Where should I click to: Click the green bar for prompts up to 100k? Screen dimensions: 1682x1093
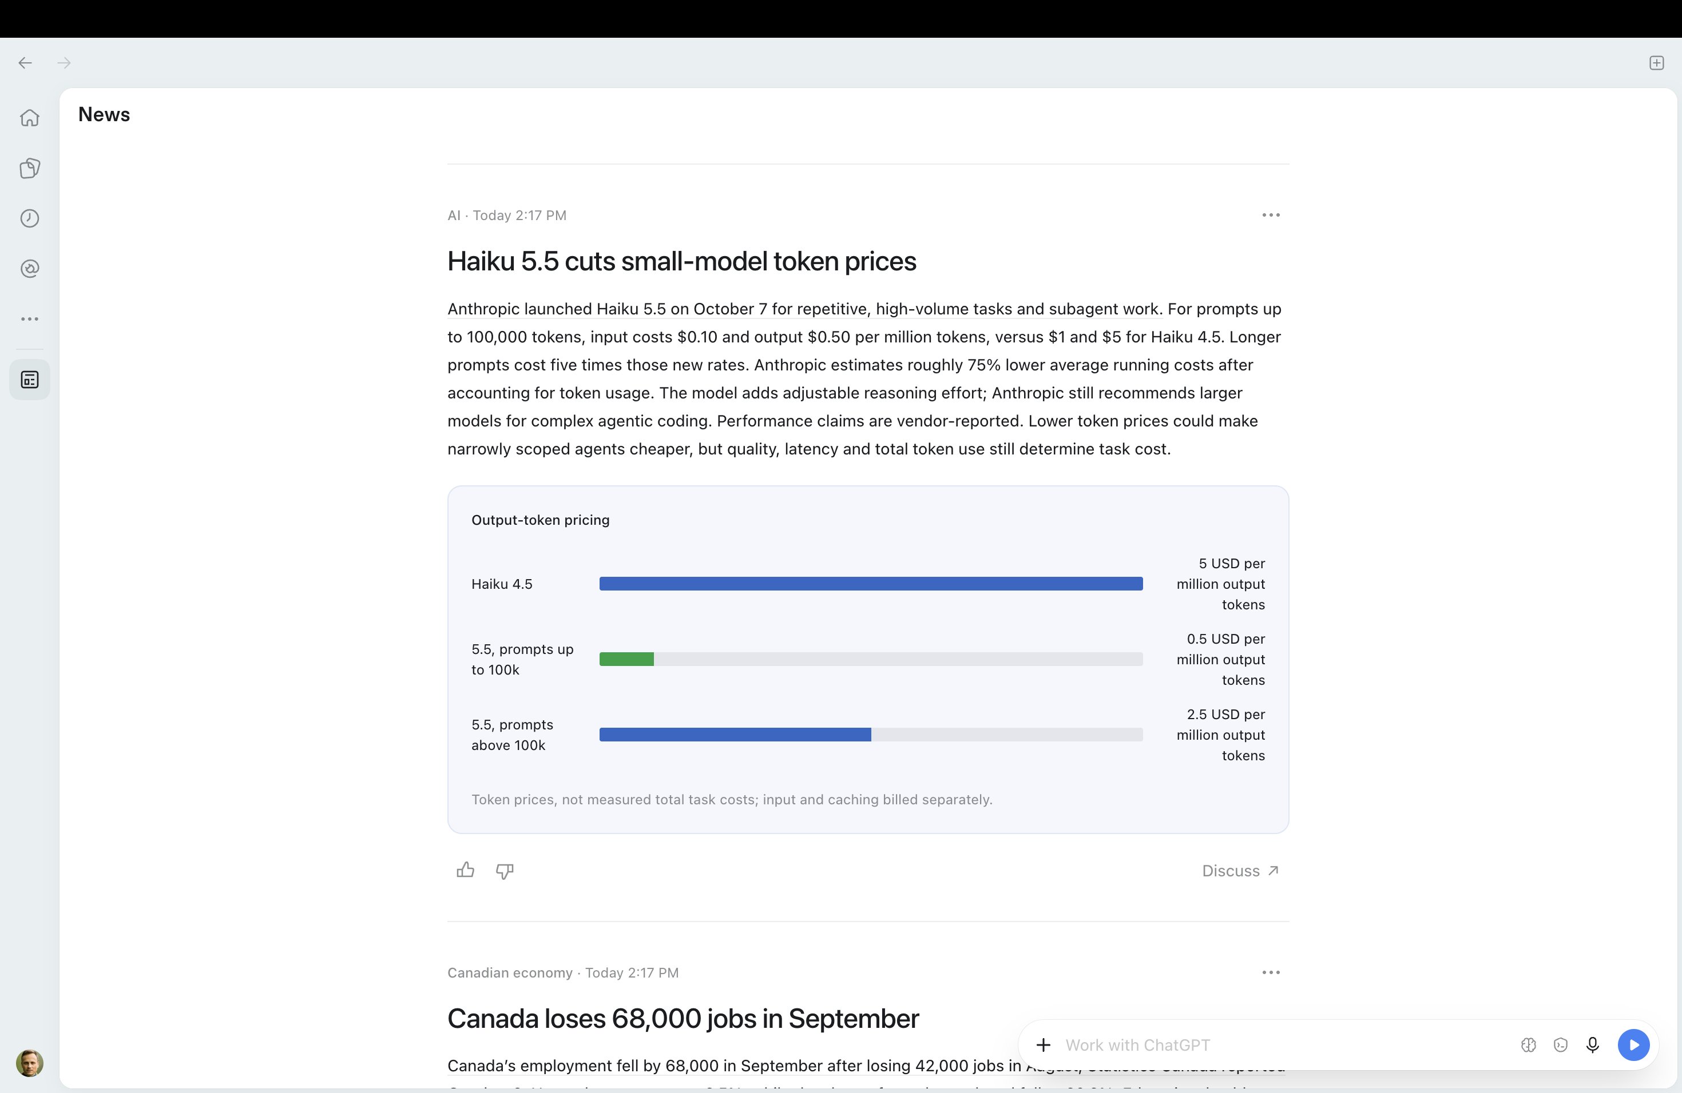[x=626, y=660]
